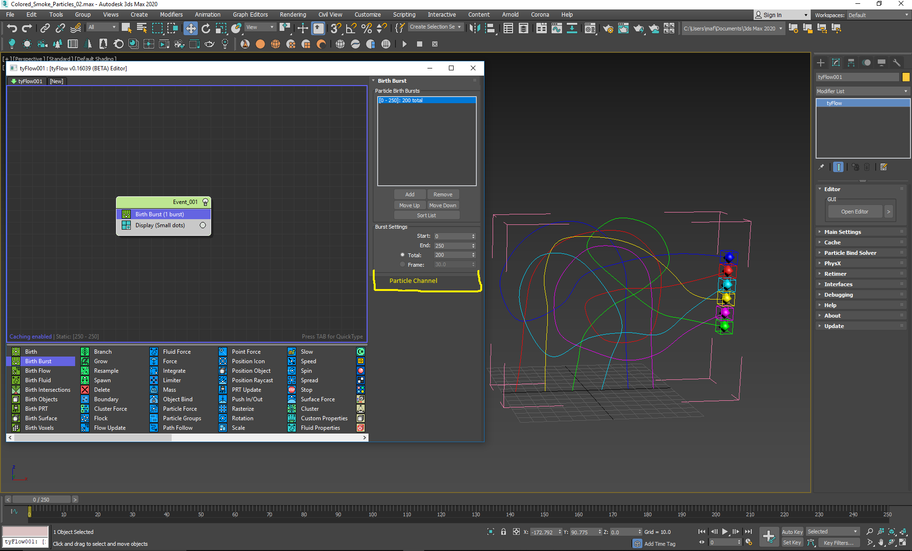The width and height of the screenshot is (912, 551).
Task: Toggle the 3D Snaps icon
Action: (336, 29)
